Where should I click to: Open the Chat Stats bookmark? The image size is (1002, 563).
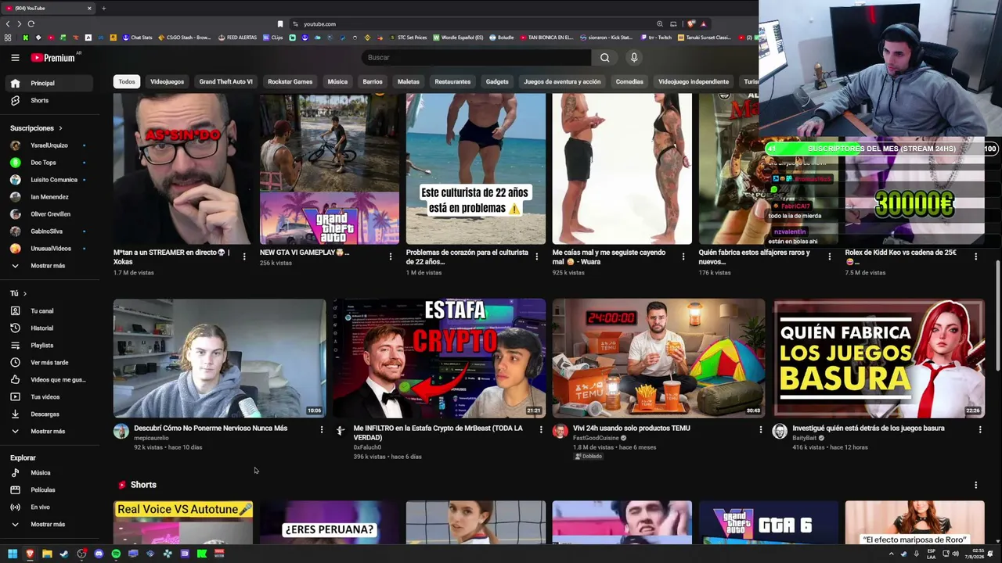(x=137, y=38)
